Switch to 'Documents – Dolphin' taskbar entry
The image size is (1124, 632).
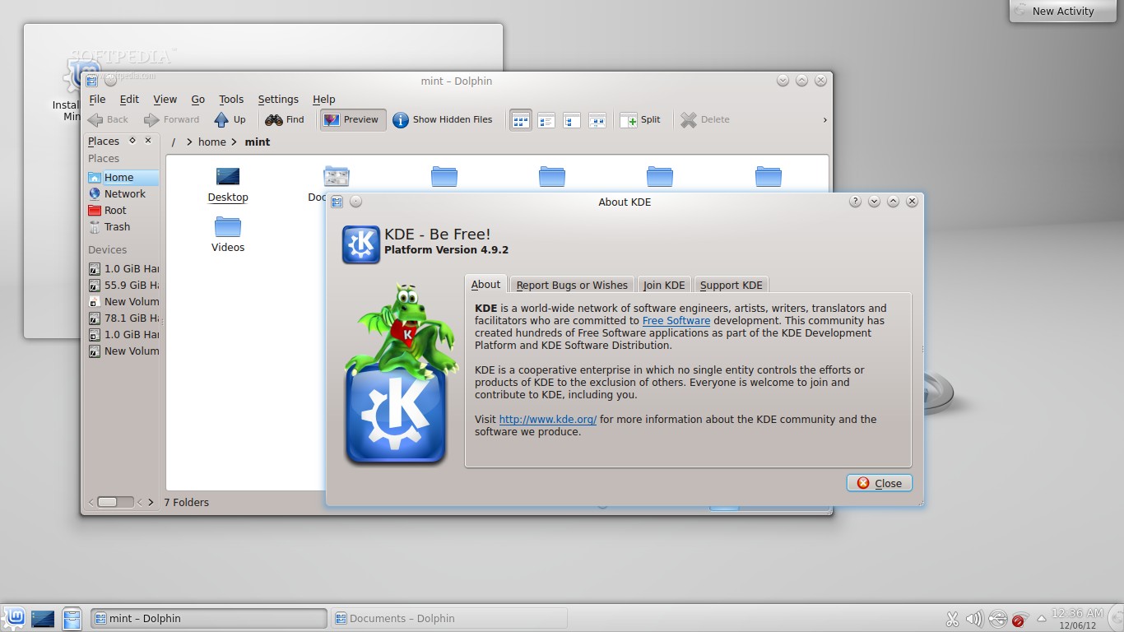(449, 618)
